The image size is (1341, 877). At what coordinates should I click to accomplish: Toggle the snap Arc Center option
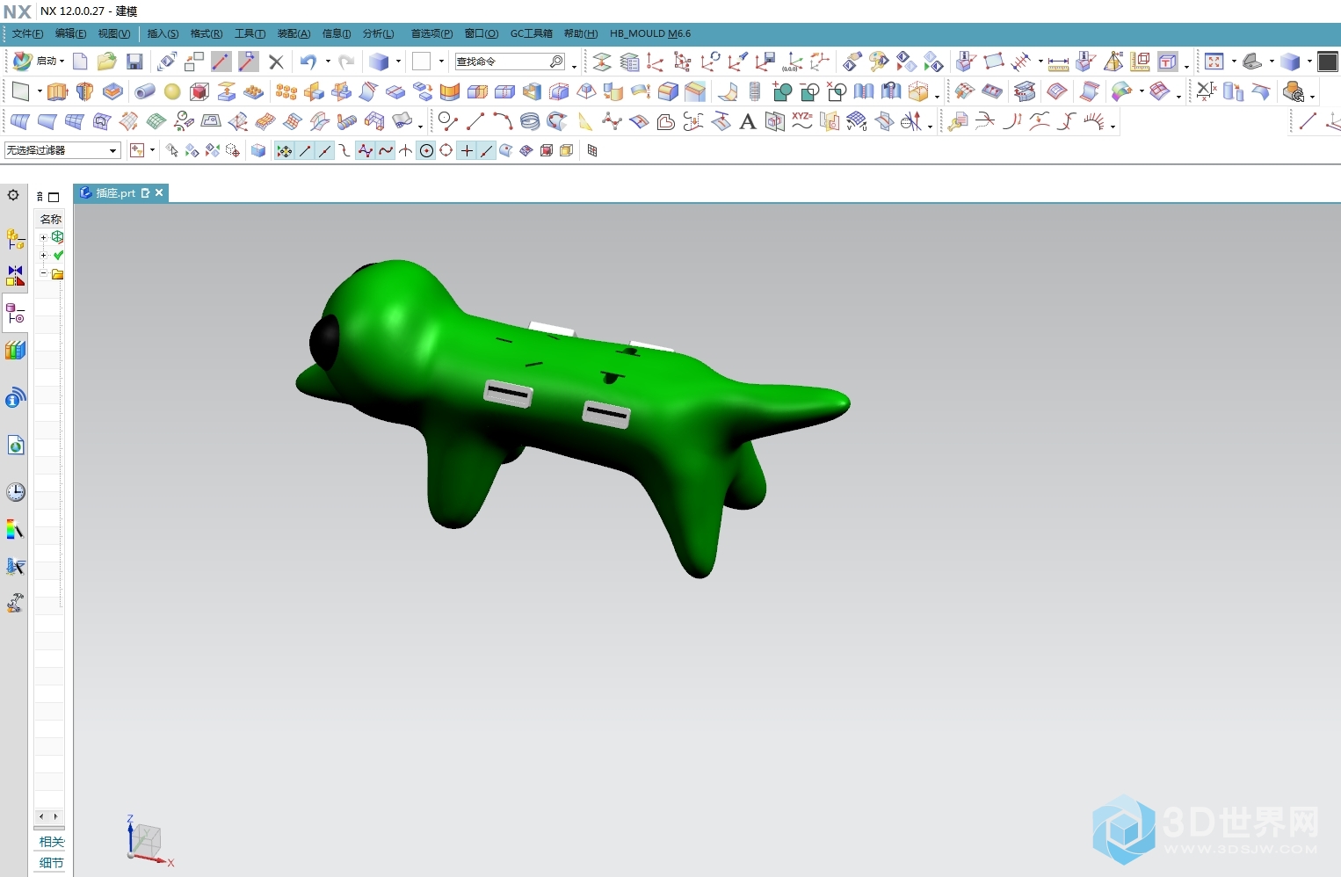[426, 150]
